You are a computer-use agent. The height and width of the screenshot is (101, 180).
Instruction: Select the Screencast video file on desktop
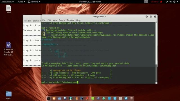pyautogui.click(x=9, y=49)
